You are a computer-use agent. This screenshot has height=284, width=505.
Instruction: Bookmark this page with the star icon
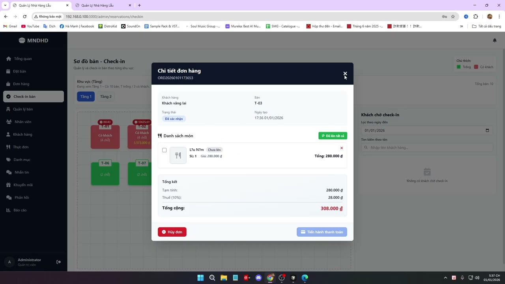453,17
